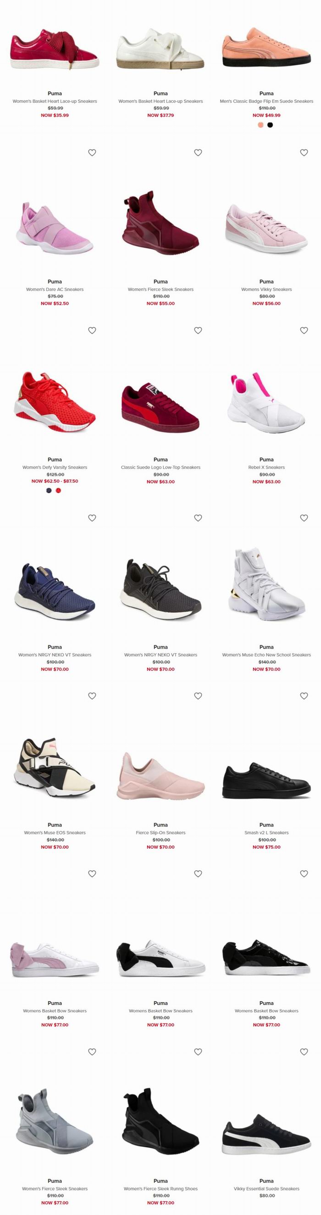Favorite the Women's Muse Echo New School Sneakers
Screen dimensions: 321x1215
pos(304,518)
